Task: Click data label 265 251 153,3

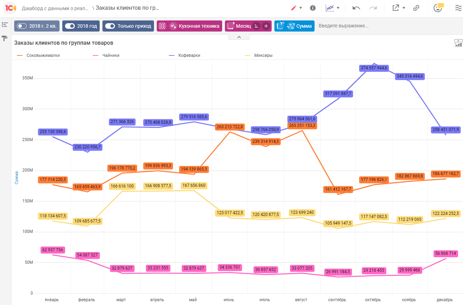Action: point(302,125)
